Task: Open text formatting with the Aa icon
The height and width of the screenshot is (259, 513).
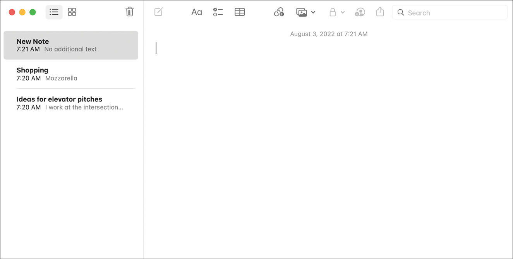Action: (x=197, y=12)
